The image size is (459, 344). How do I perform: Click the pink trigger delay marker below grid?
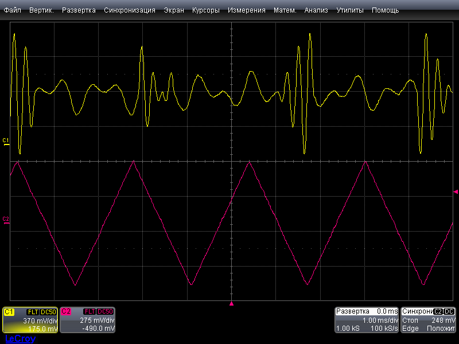click(232, 303)
